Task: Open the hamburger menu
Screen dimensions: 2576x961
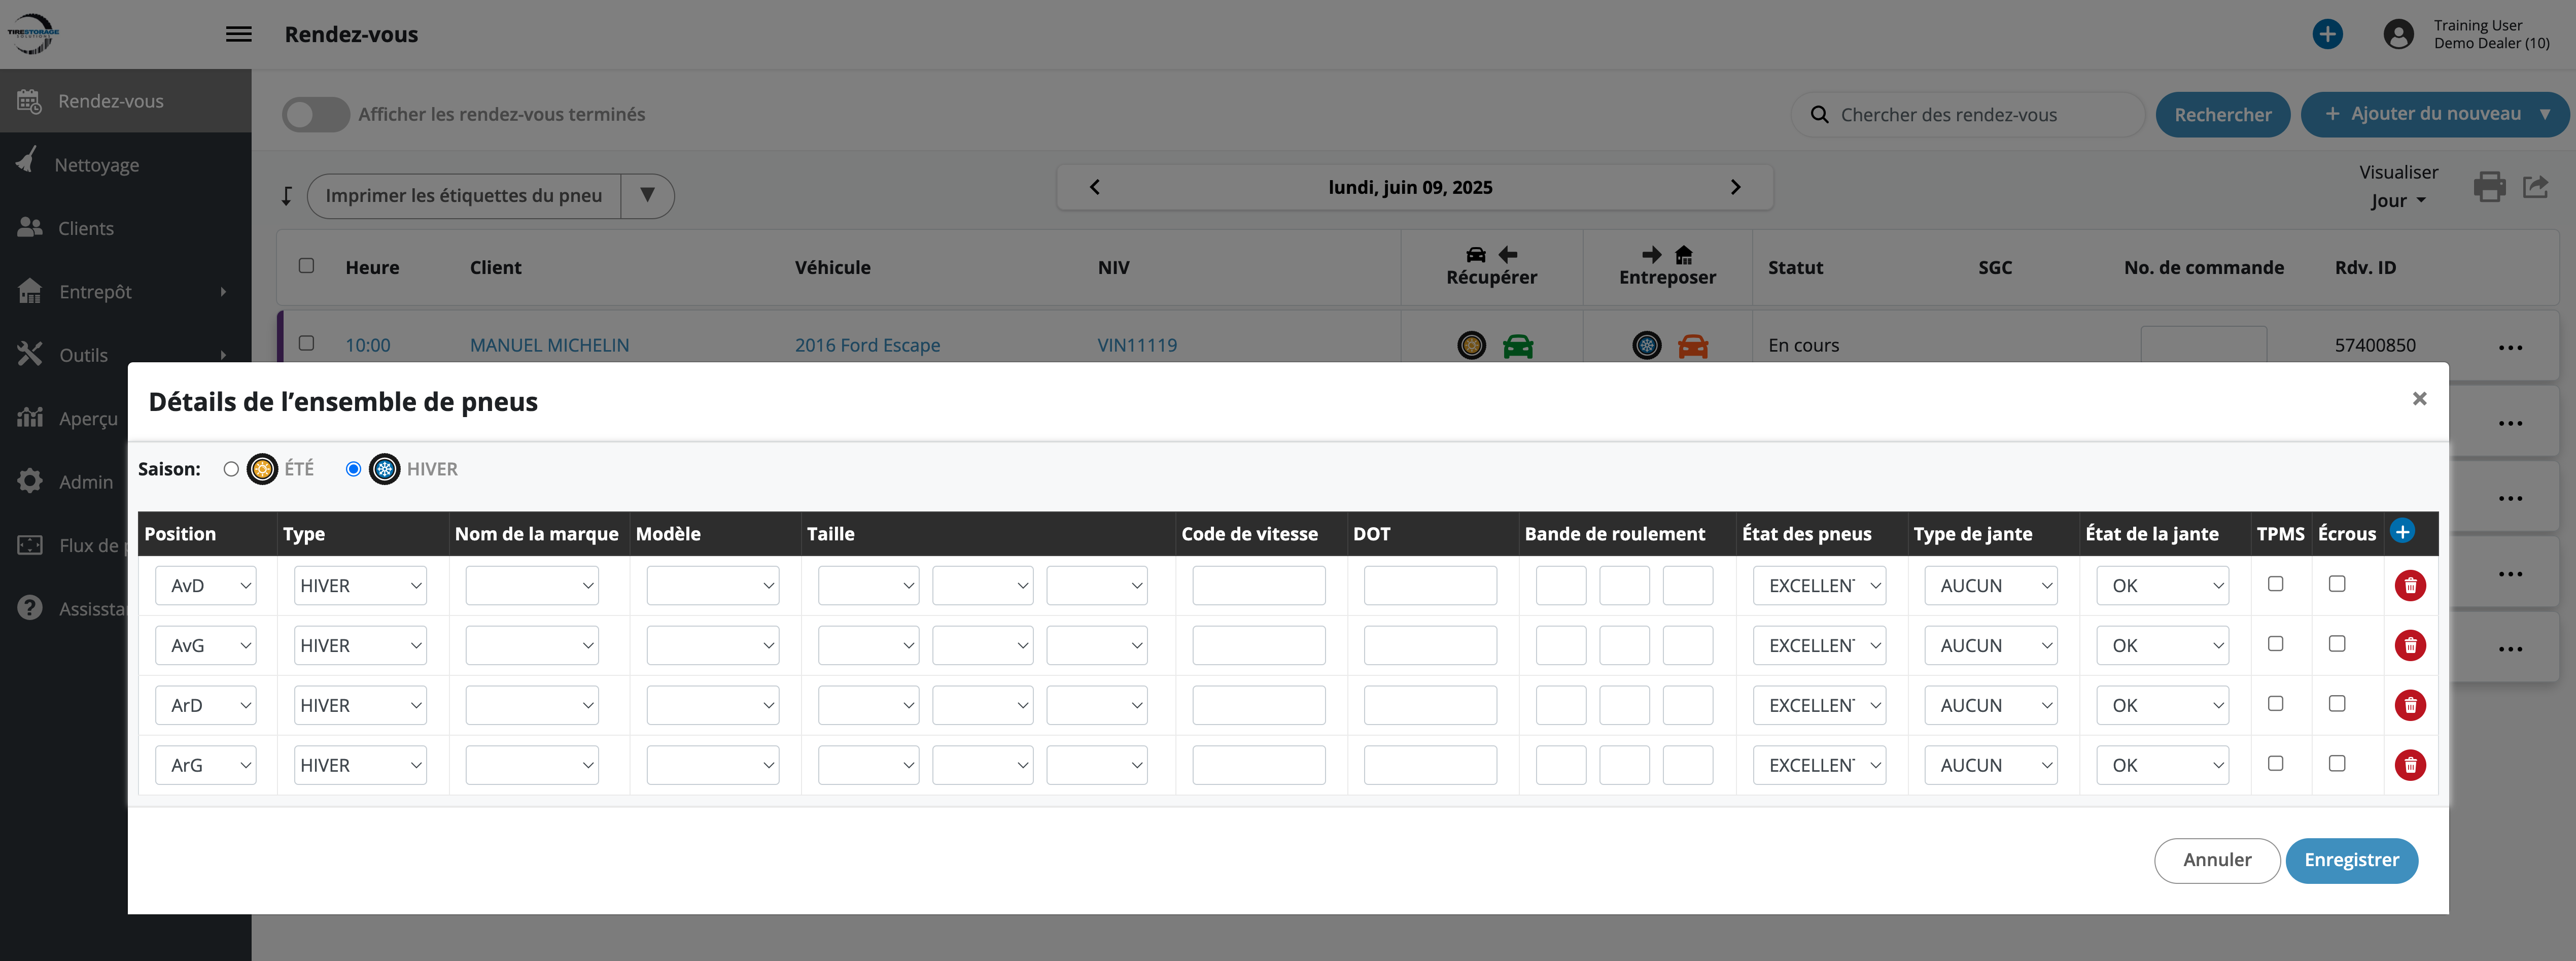Action: 238,34
